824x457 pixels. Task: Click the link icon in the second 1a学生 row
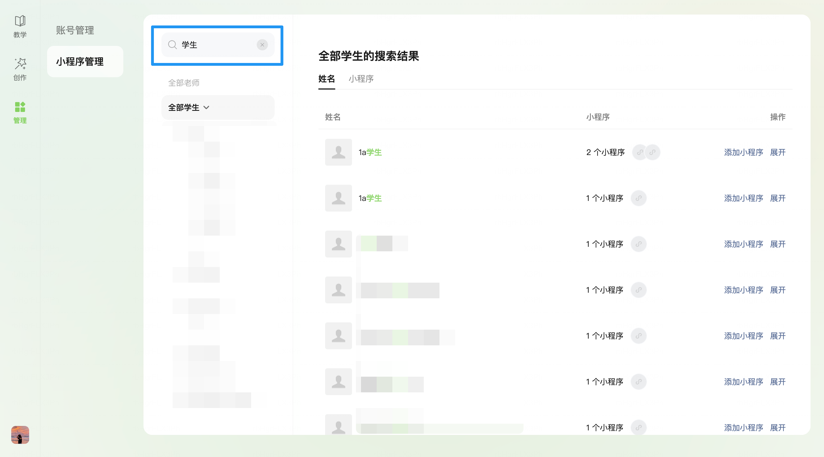(x=638, y=198)
